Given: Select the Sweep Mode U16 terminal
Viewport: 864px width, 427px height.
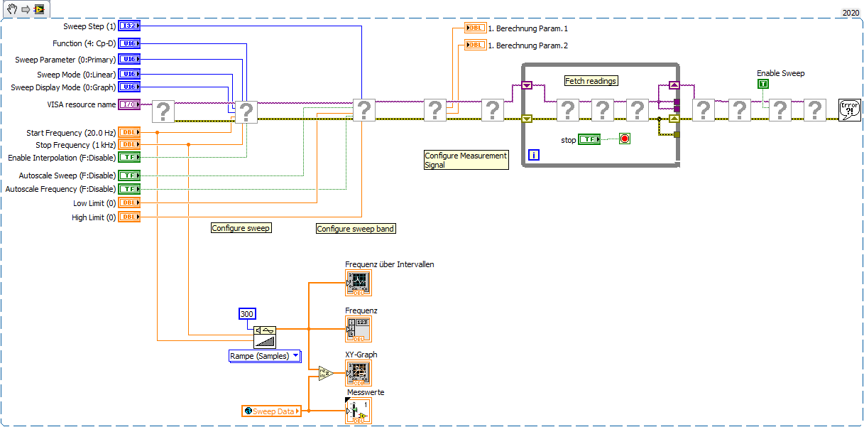Looking at the screenshot, I should 129,74.
